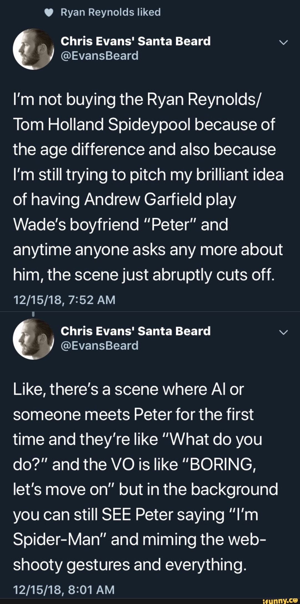The image size is (300, 604).
Task: Open the "Ryan Reynolds liked" label
Action: tap(111, 12)
